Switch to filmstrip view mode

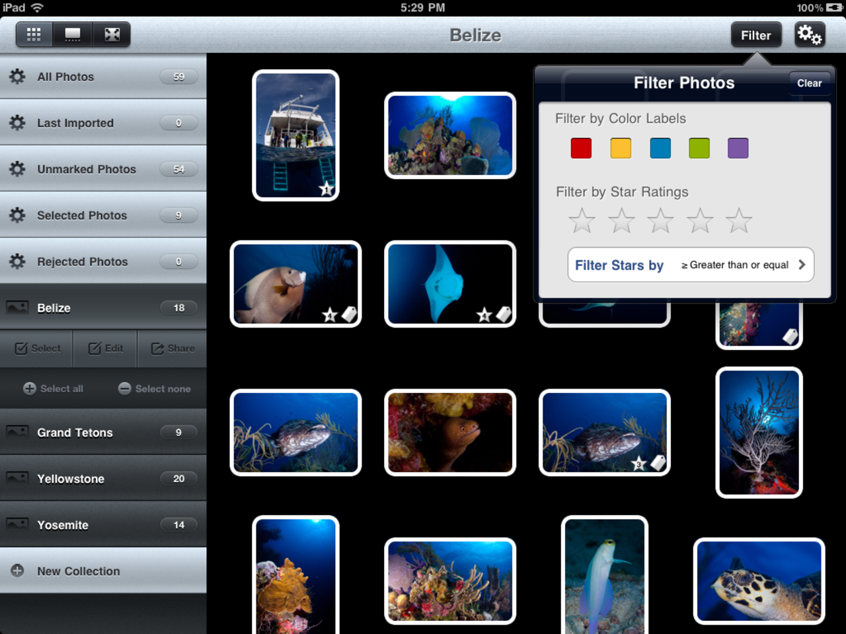point(73,35)
